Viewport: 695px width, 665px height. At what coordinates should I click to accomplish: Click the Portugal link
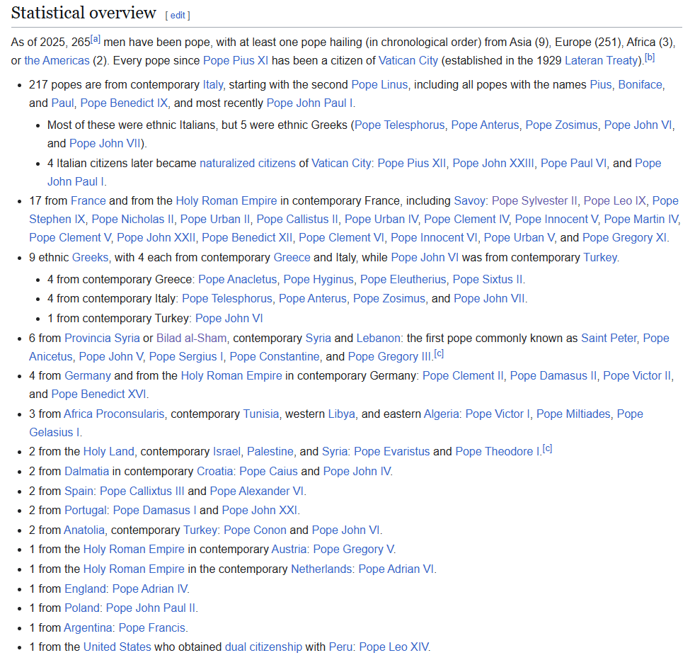click(86, 511)
